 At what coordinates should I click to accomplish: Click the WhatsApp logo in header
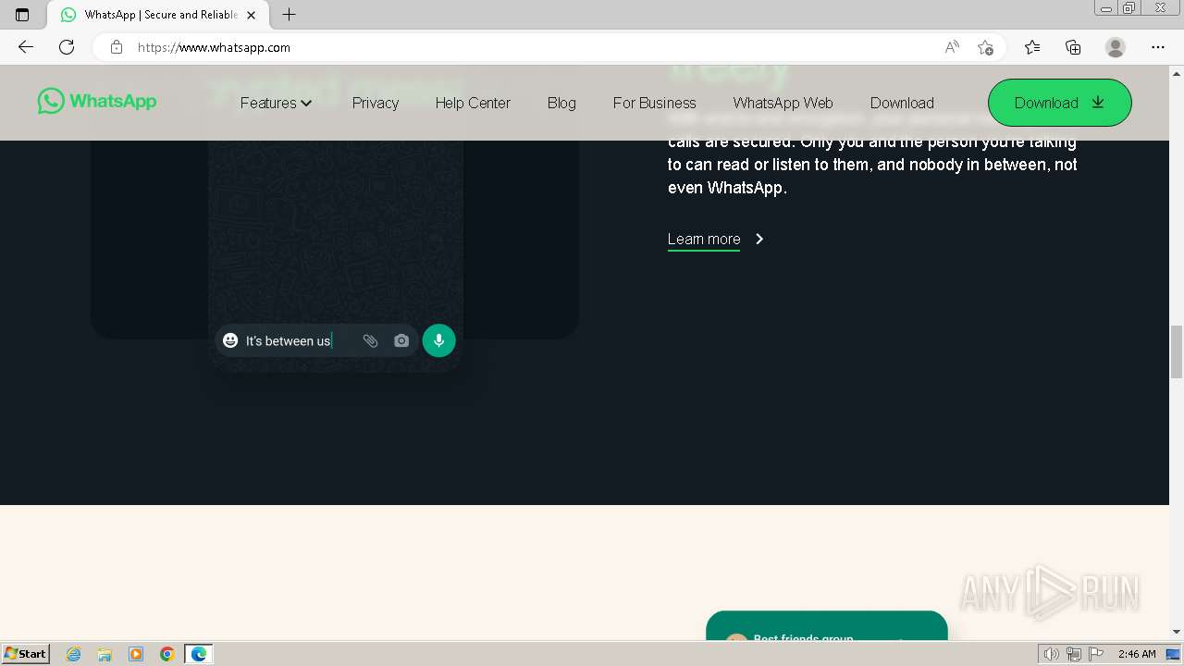(97, 101)
